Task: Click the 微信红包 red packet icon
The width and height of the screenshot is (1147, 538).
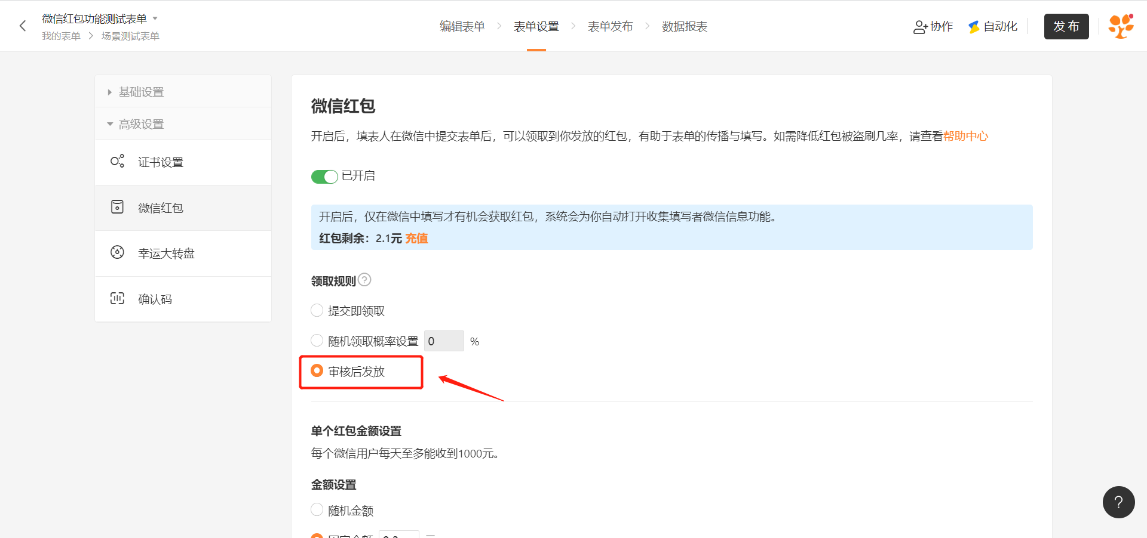Action: point(117,207)
